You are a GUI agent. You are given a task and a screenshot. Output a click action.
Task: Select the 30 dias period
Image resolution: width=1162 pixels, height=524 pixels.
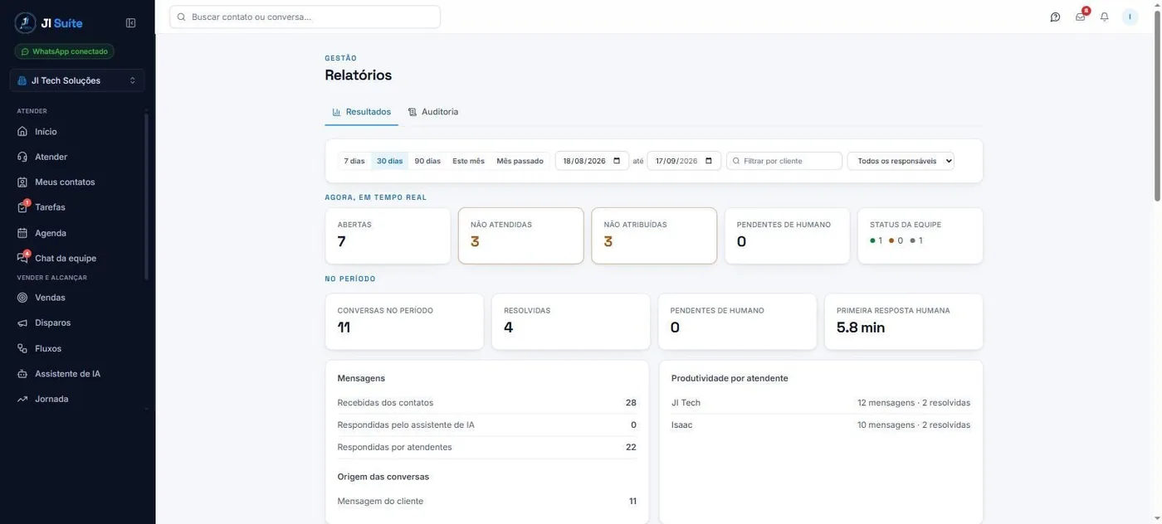(389, 161)
